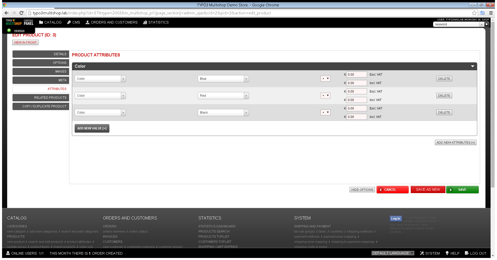497x260 pixels.
Task: Switch to the IMAGES tab
Action: click(x=40, y=71)
